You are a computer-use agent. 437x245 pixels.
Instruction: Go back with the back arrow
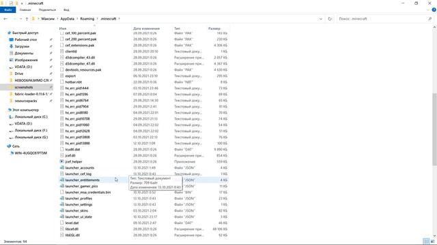5,19
